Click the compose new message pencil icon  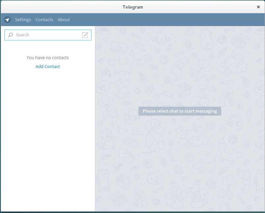[x=85, y=35]
